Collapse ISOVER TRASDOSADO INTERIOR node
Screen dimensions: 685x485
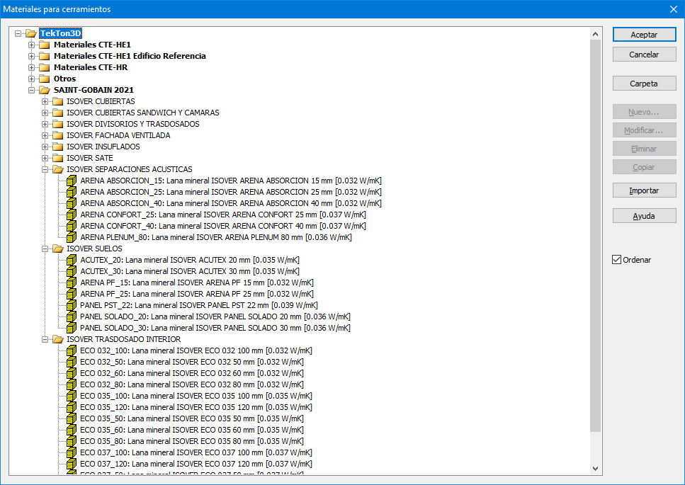45,340
